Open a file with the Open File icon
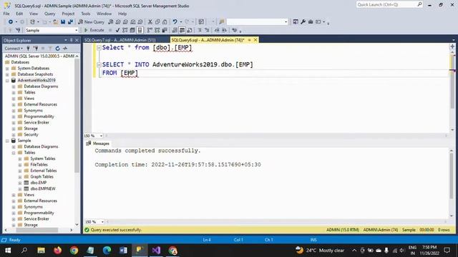 coord(55,22)
